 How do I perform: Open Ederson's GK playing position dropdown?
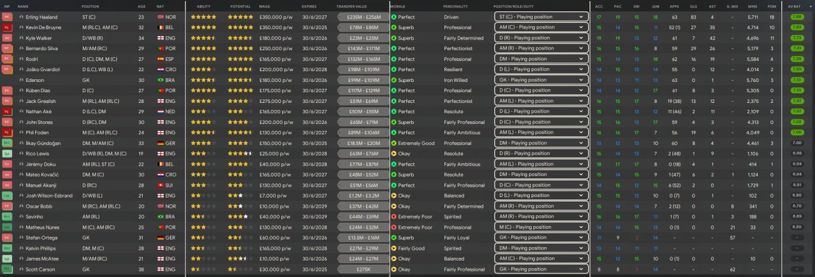point(541,80)
